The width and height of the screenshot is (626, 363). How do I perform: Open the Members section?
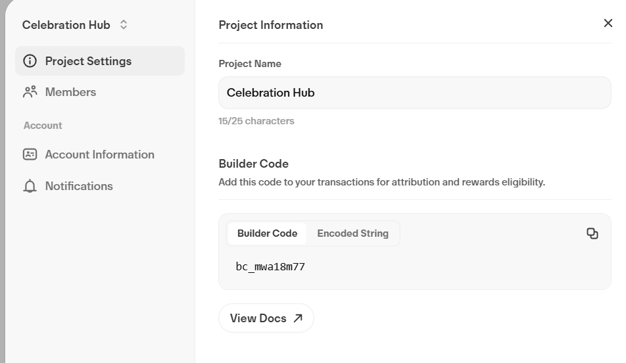[x=100, y=92]
